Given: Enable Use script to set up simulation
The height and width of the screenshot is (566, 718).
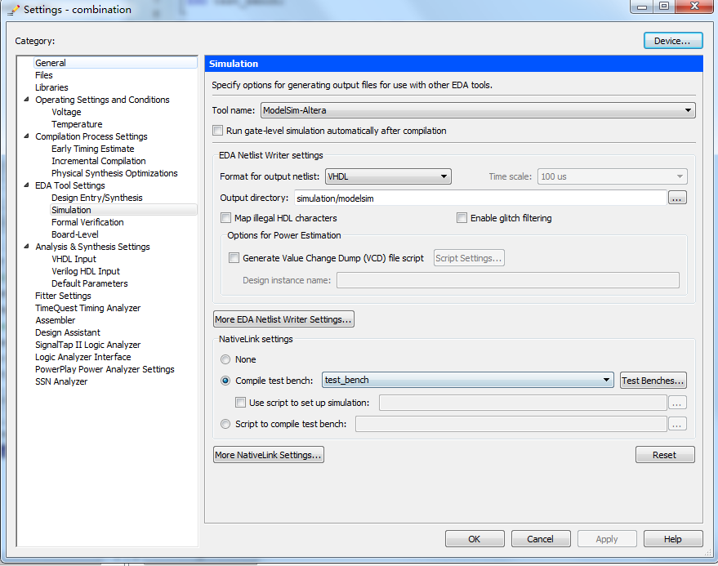Looking at the screenshot, I should click(240, 403).
